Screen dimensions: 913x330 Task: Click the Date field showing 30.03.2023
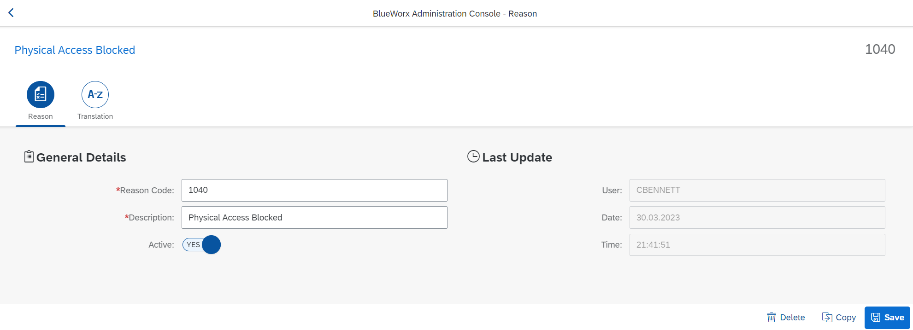[x=757, y=218]
